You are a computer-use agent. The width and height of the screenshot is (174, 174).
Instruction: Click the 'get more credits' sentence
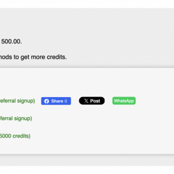pos(33,57)
